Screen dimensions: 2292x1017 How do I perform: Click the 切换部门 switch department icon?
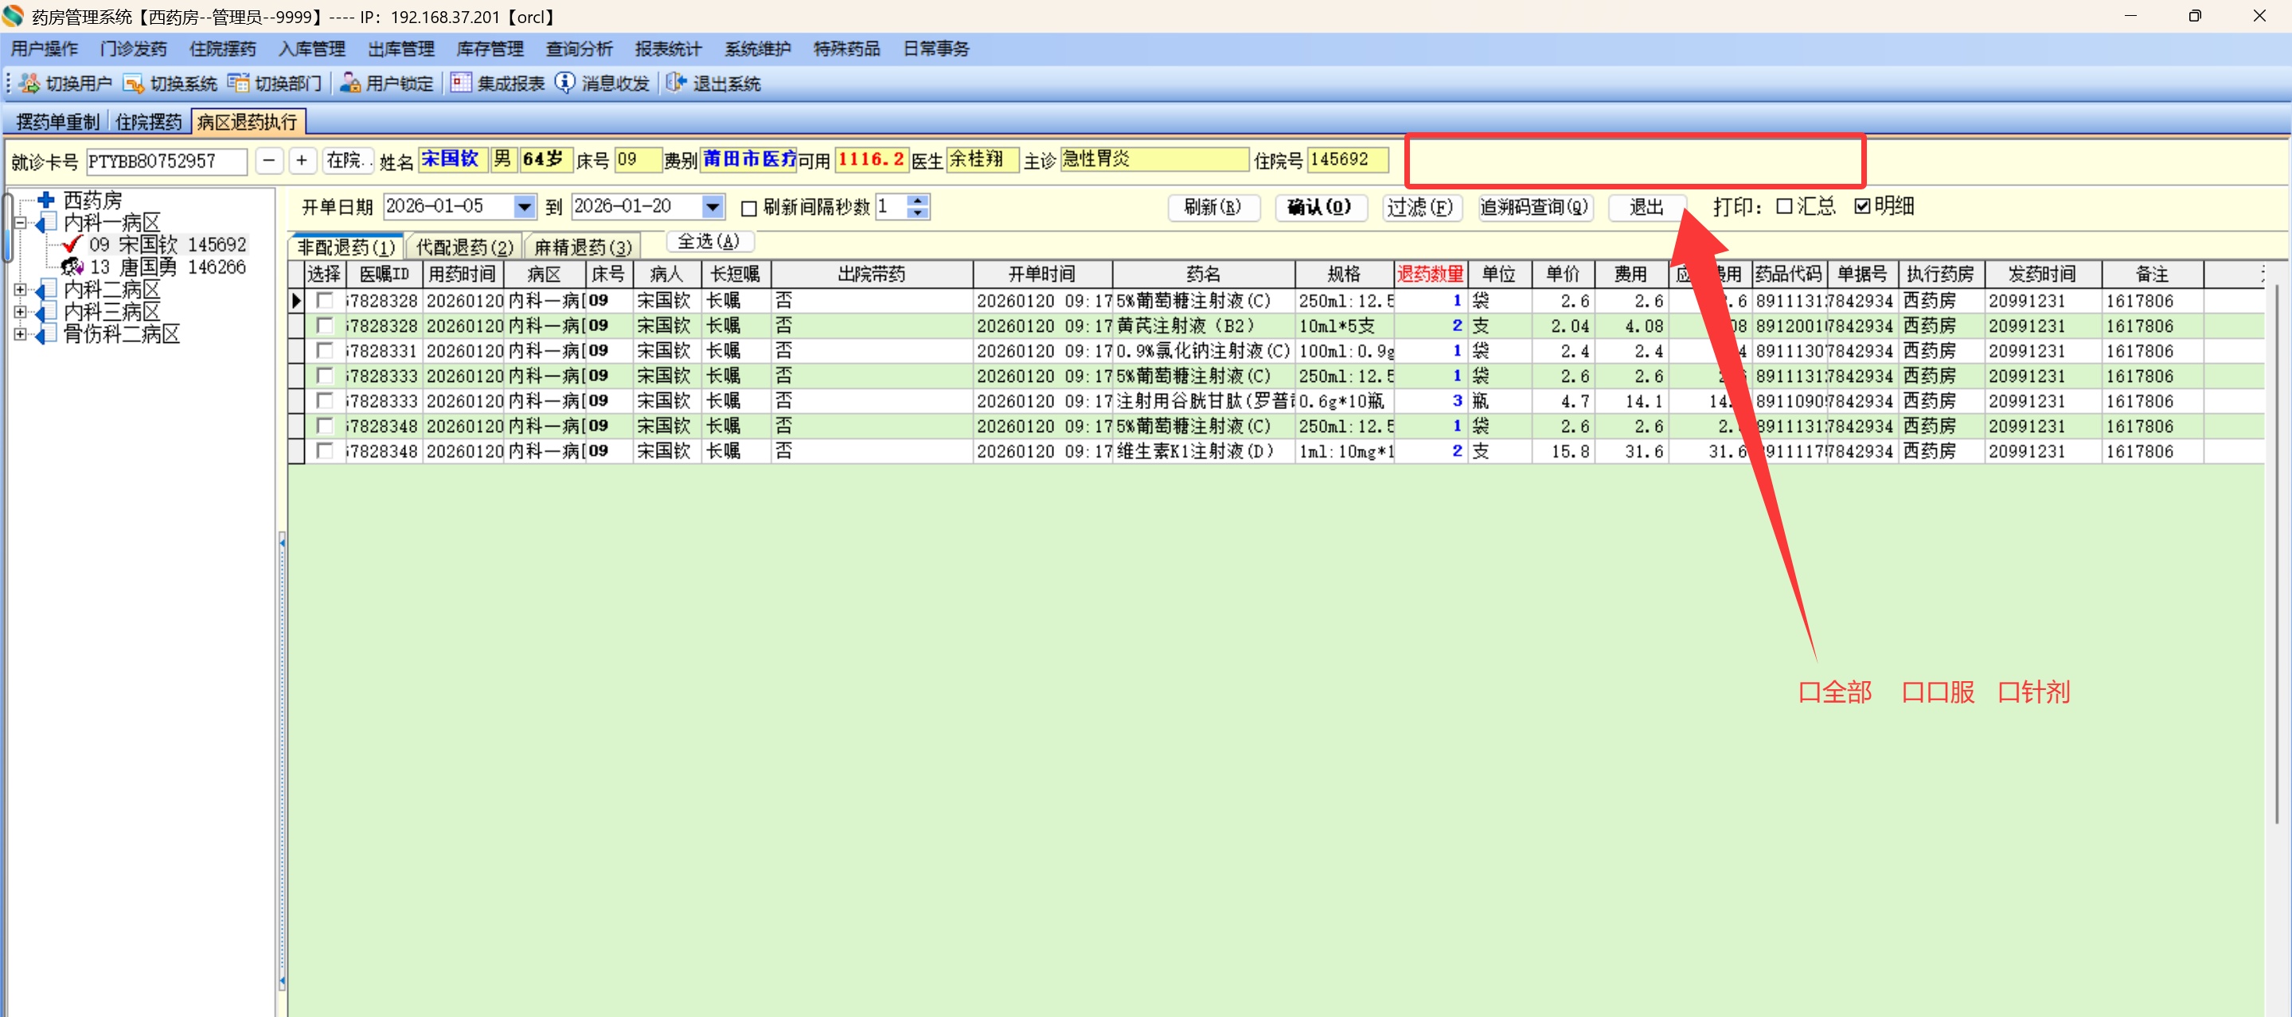(237, 83)
